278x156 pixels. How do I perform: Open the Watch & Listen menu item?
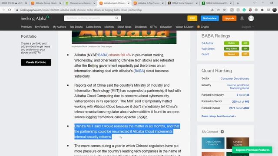coord(184,27)
